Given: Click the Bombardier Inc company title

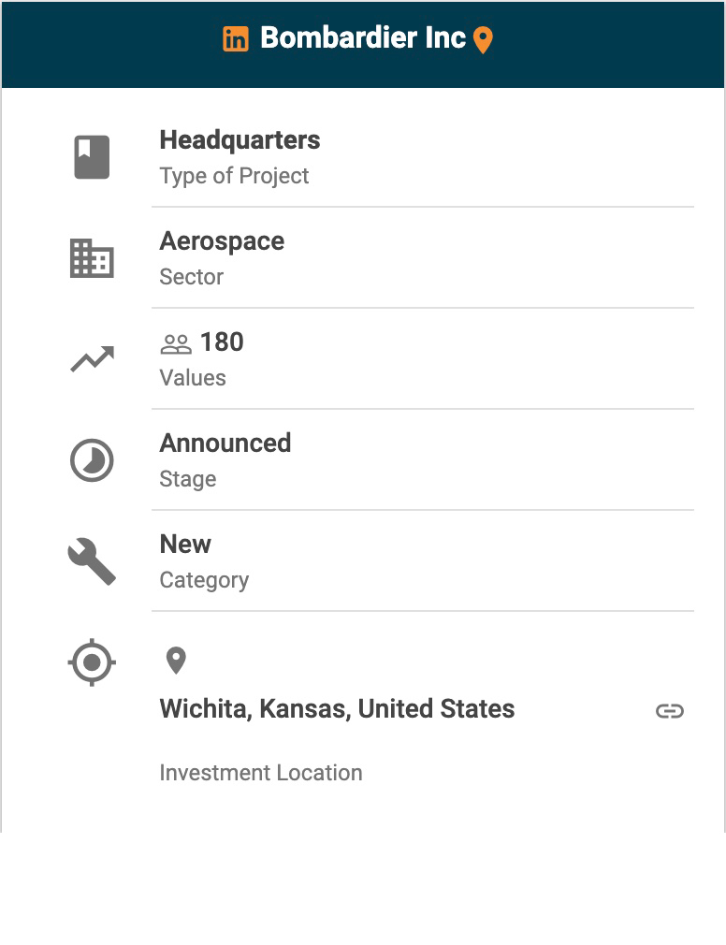Looking at the screenshot, I should click(x=363, y=38).
